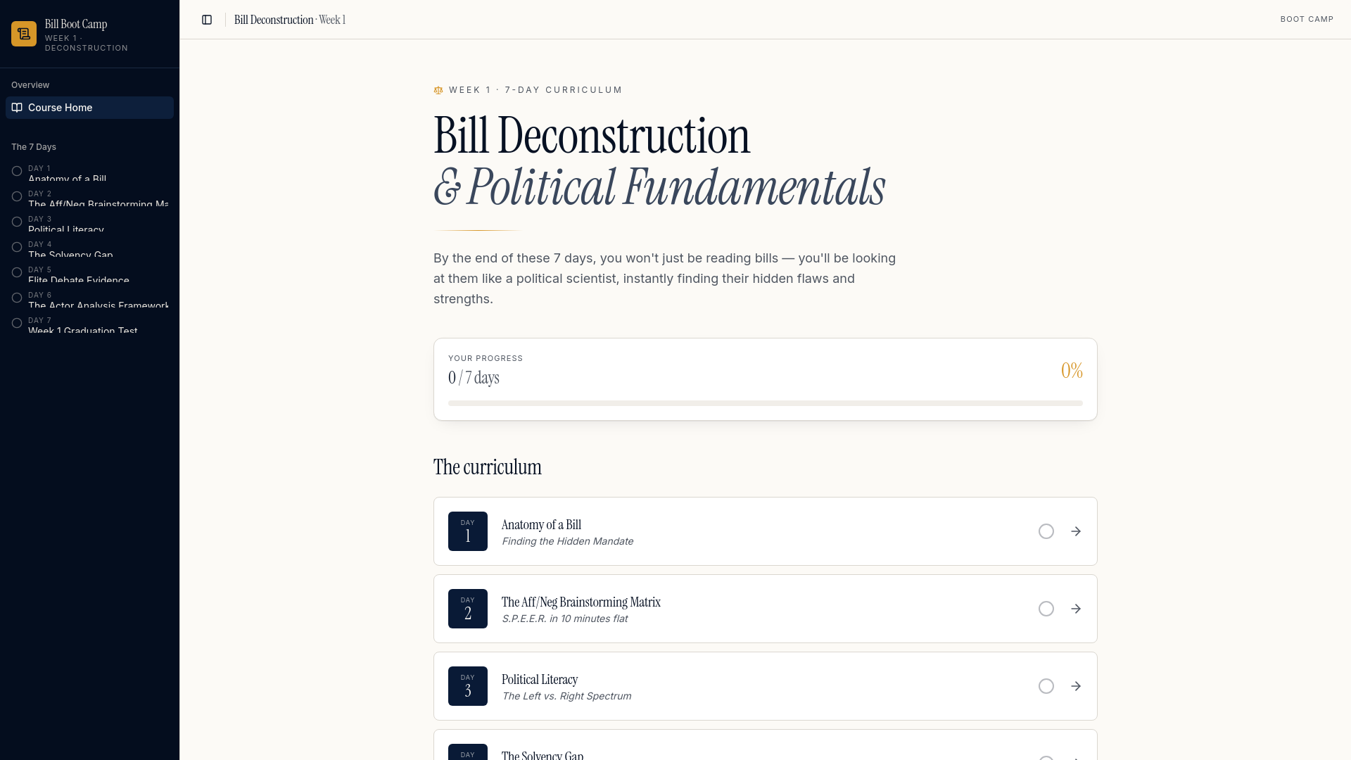
Task: Click Anatomy of a Bill card title
Action: coord(541,525)
